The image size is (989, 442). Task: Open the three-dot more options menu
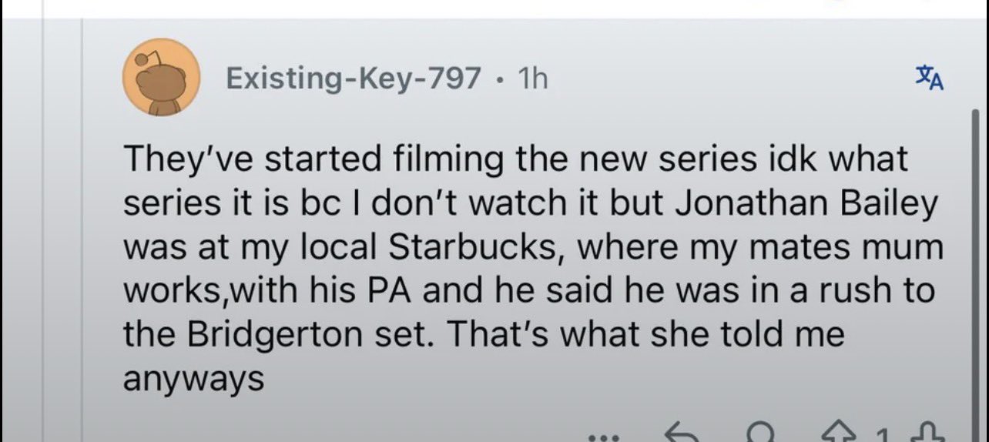point(602,436)
